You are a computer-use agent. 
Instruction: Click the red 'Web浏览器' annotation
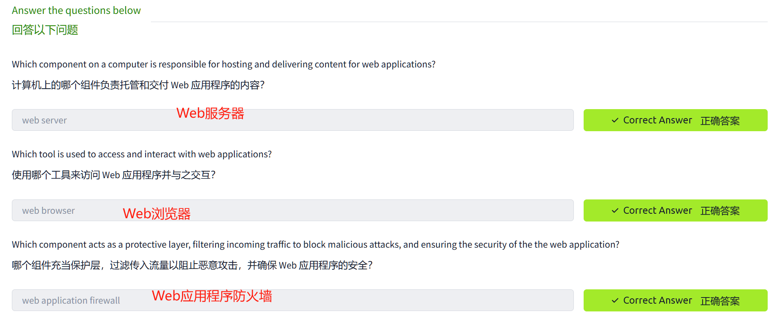tap(157, 214)
